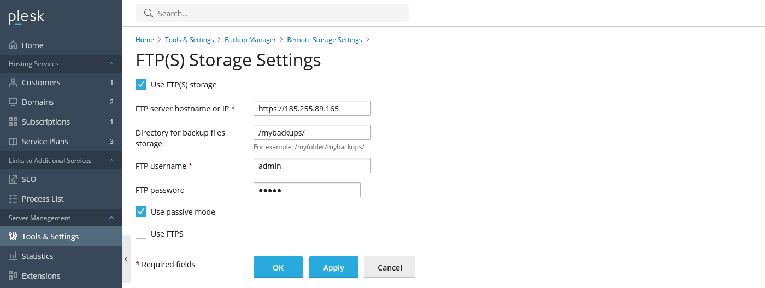The image size is (765, 288).
Task: Click the Customers person icon
Action: coord(13,83)
